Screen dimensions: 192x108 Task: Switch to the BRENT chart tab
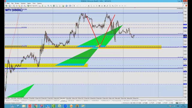[x=79, y=101]
